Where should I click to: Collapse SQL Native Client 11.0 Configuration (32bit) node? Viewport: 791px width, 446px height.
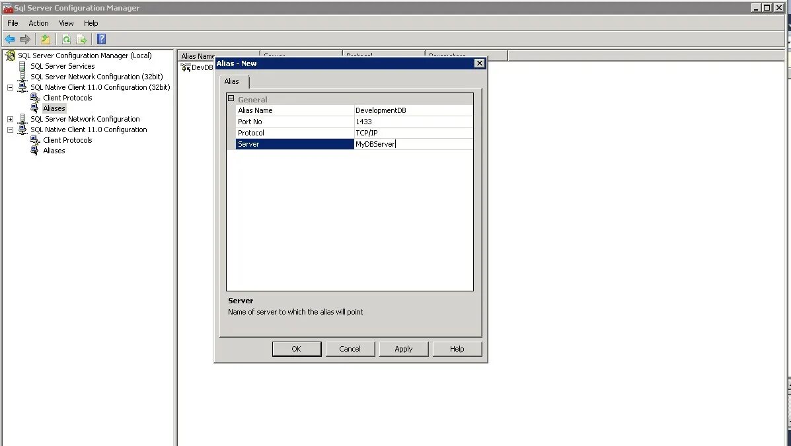[10, 87]
